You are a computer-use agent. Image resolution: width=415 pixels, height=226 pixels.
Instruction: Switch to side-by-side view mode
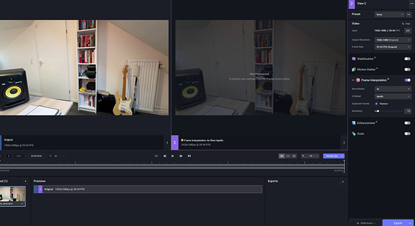coord(282,156)
